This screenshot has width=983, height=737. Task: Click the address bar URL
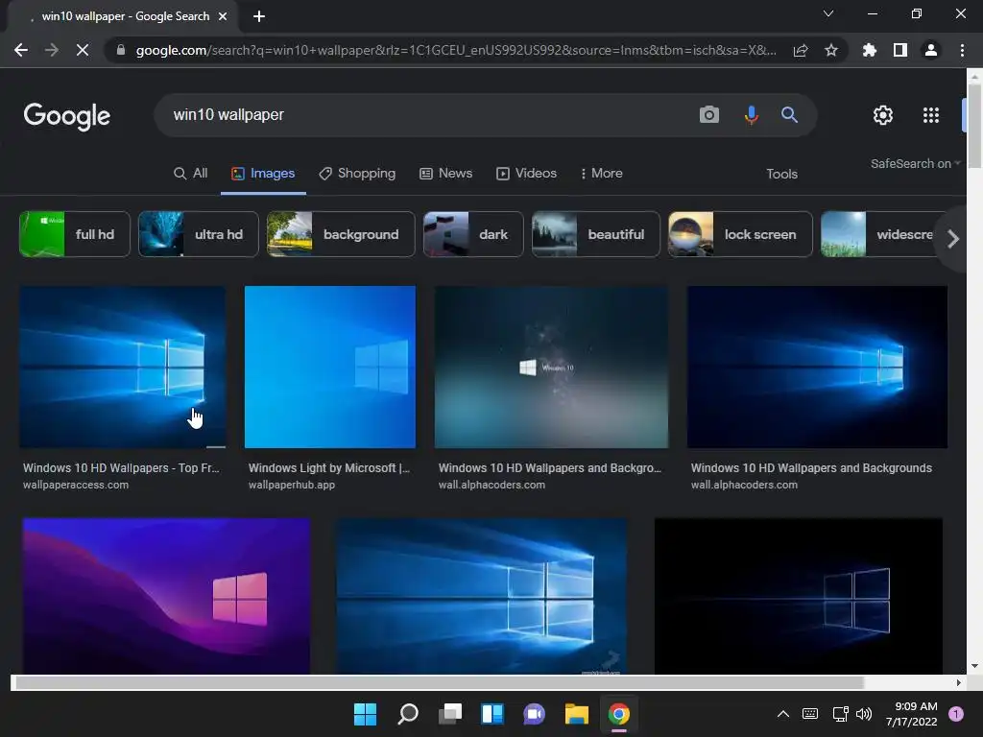[x=456, y=50]
